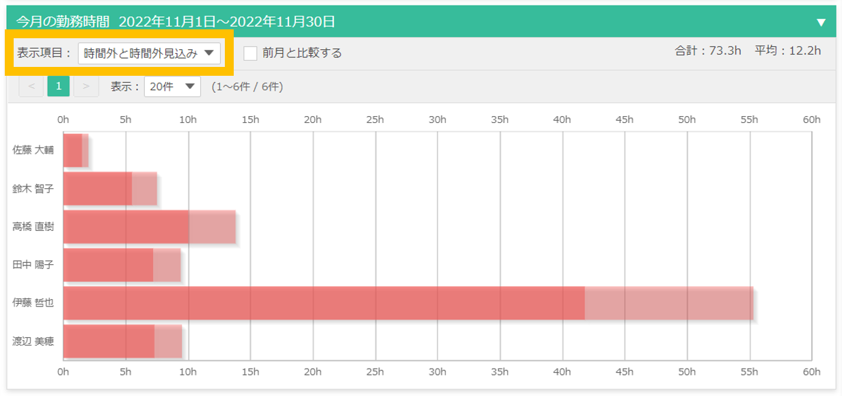Click 伊藤 哲也's lighter projected overtime segment
This screenshot has height=396, width=842.
(x=668, y=303)
